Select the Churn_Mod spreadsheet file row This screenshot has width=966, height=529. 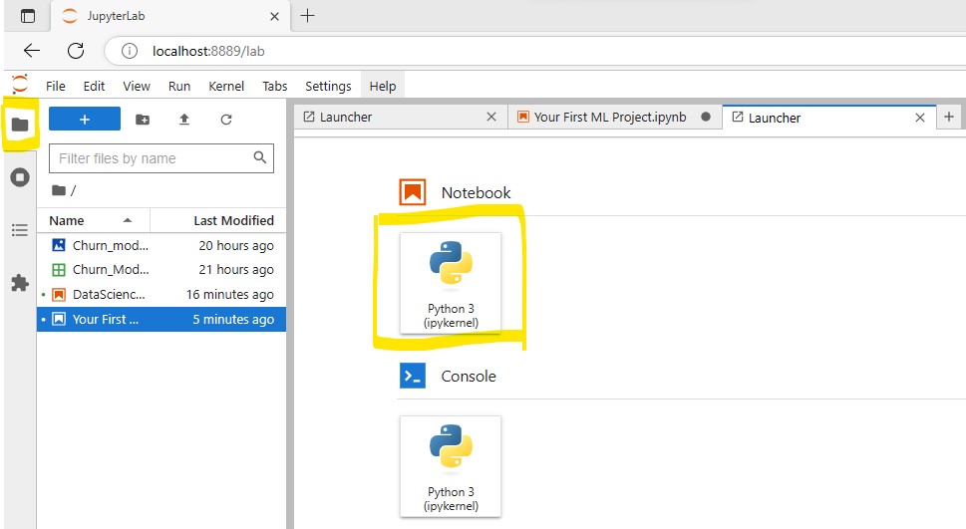[161, 270]
